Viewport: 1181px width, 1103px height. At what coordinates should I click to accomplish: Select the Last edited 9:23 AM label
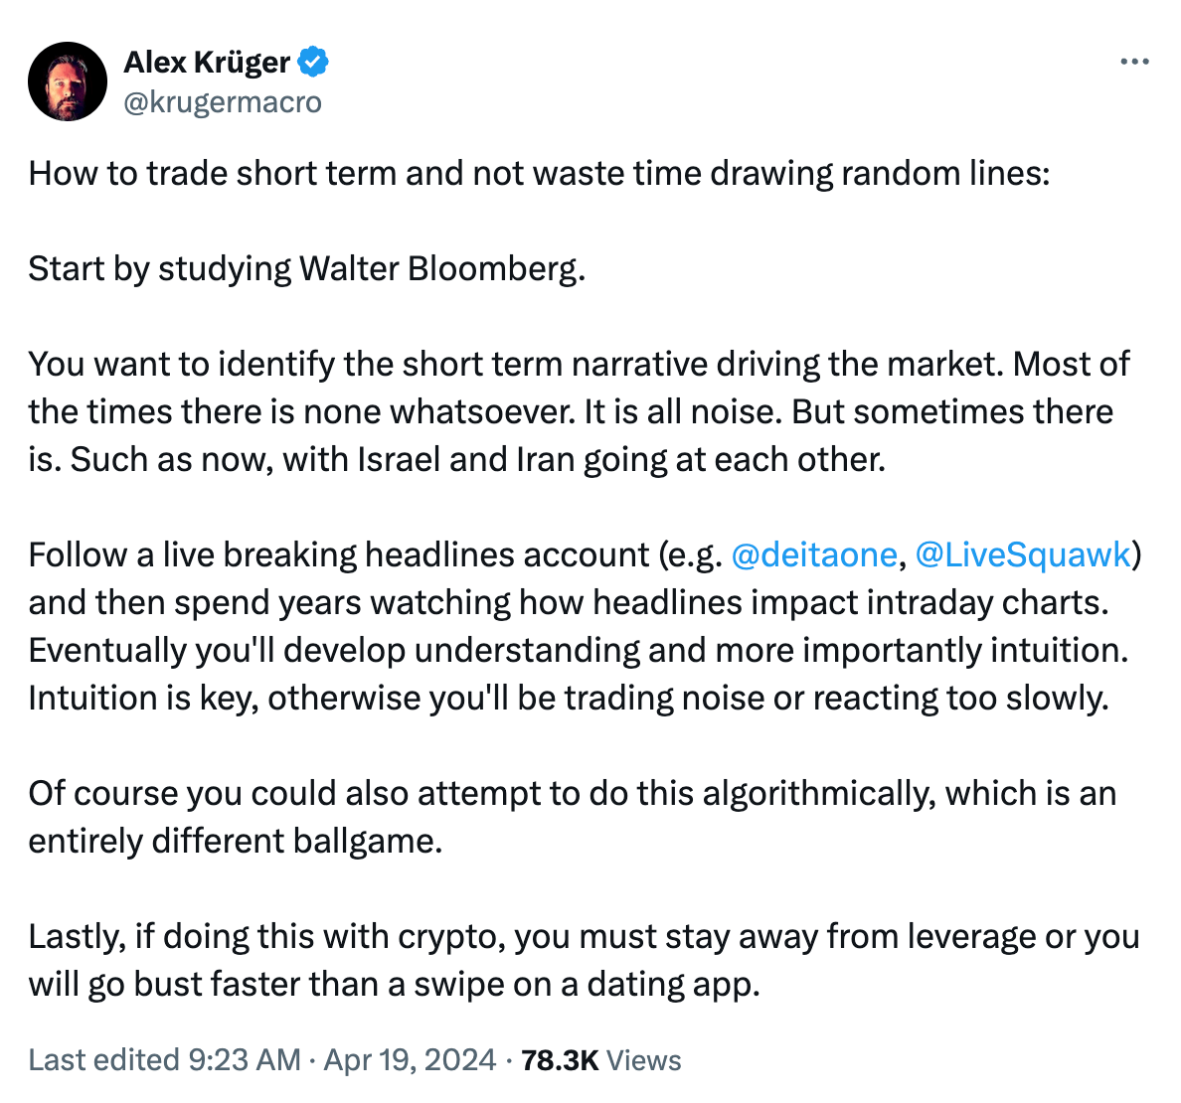[x=164, y=1059]
